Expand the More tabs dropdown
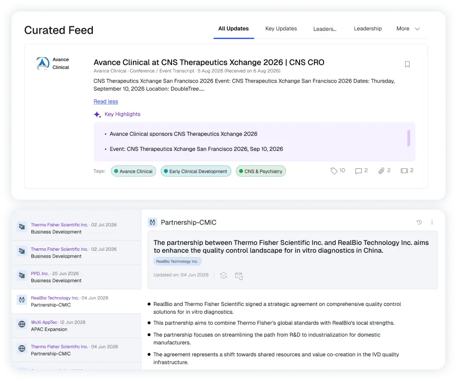This screenshot has width=457, height=381. point(408,28)
